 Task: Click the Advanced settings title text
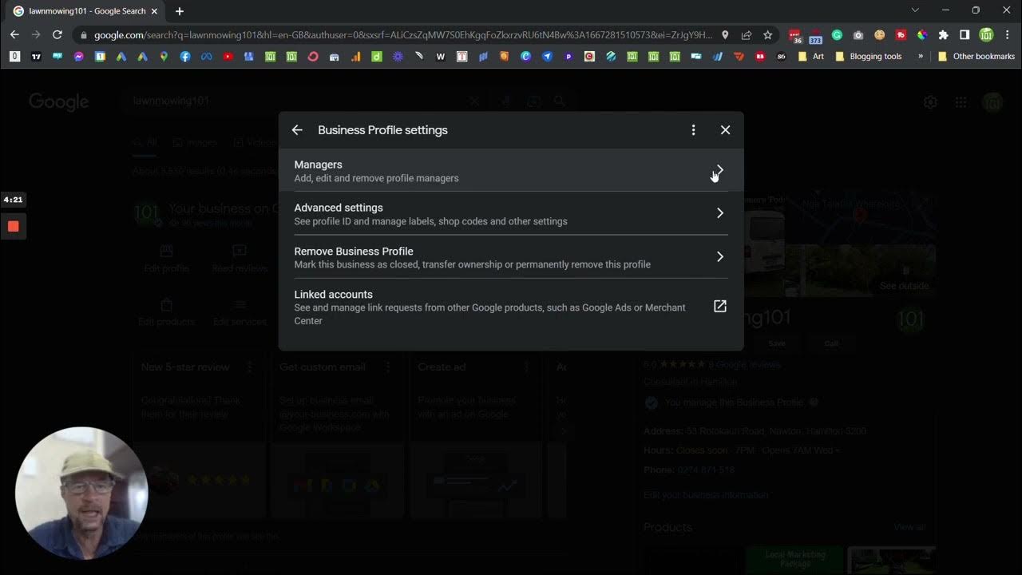tap(338, 208)
